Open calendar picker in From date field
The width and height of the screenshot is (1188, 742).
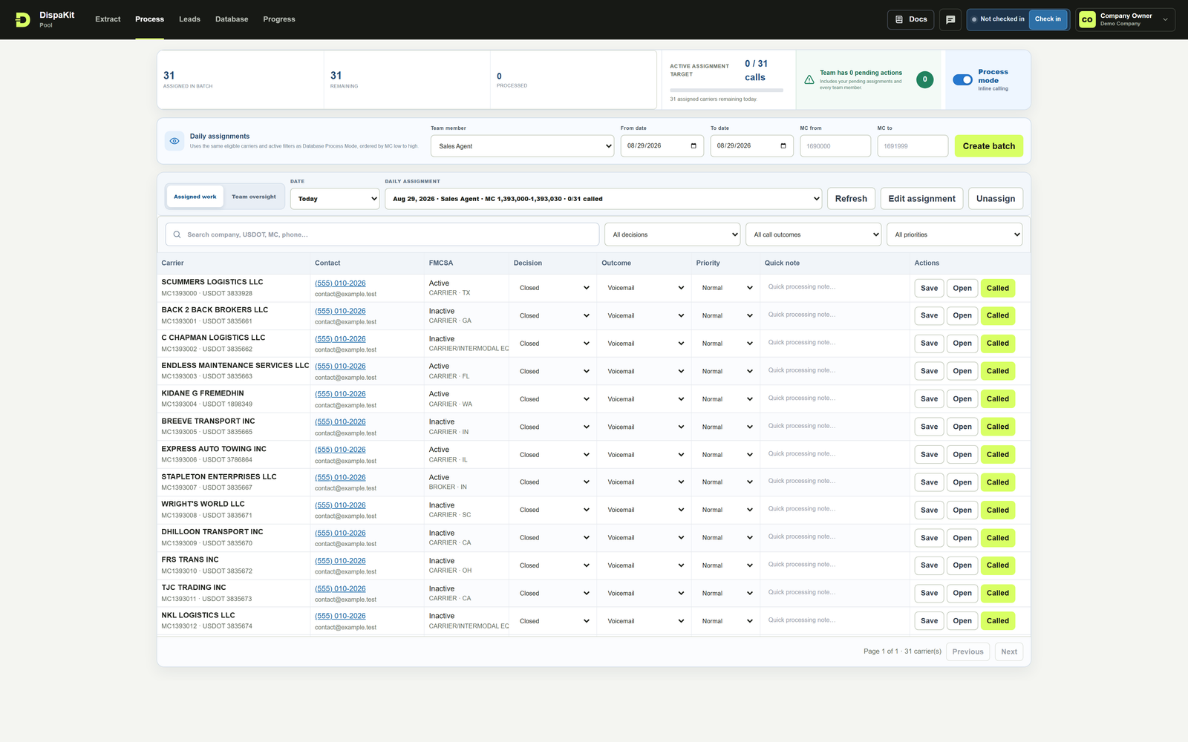[693, 145]
